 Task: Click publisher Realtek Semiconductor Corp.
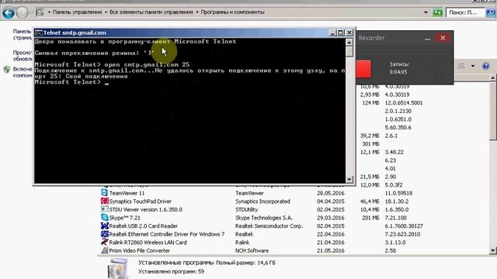(269, 226)
